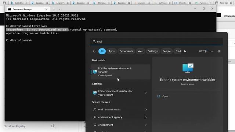Search the web for 'envi'
This screenshot has height=132, width=235.
pyautogui.click(x=109, y=110)
